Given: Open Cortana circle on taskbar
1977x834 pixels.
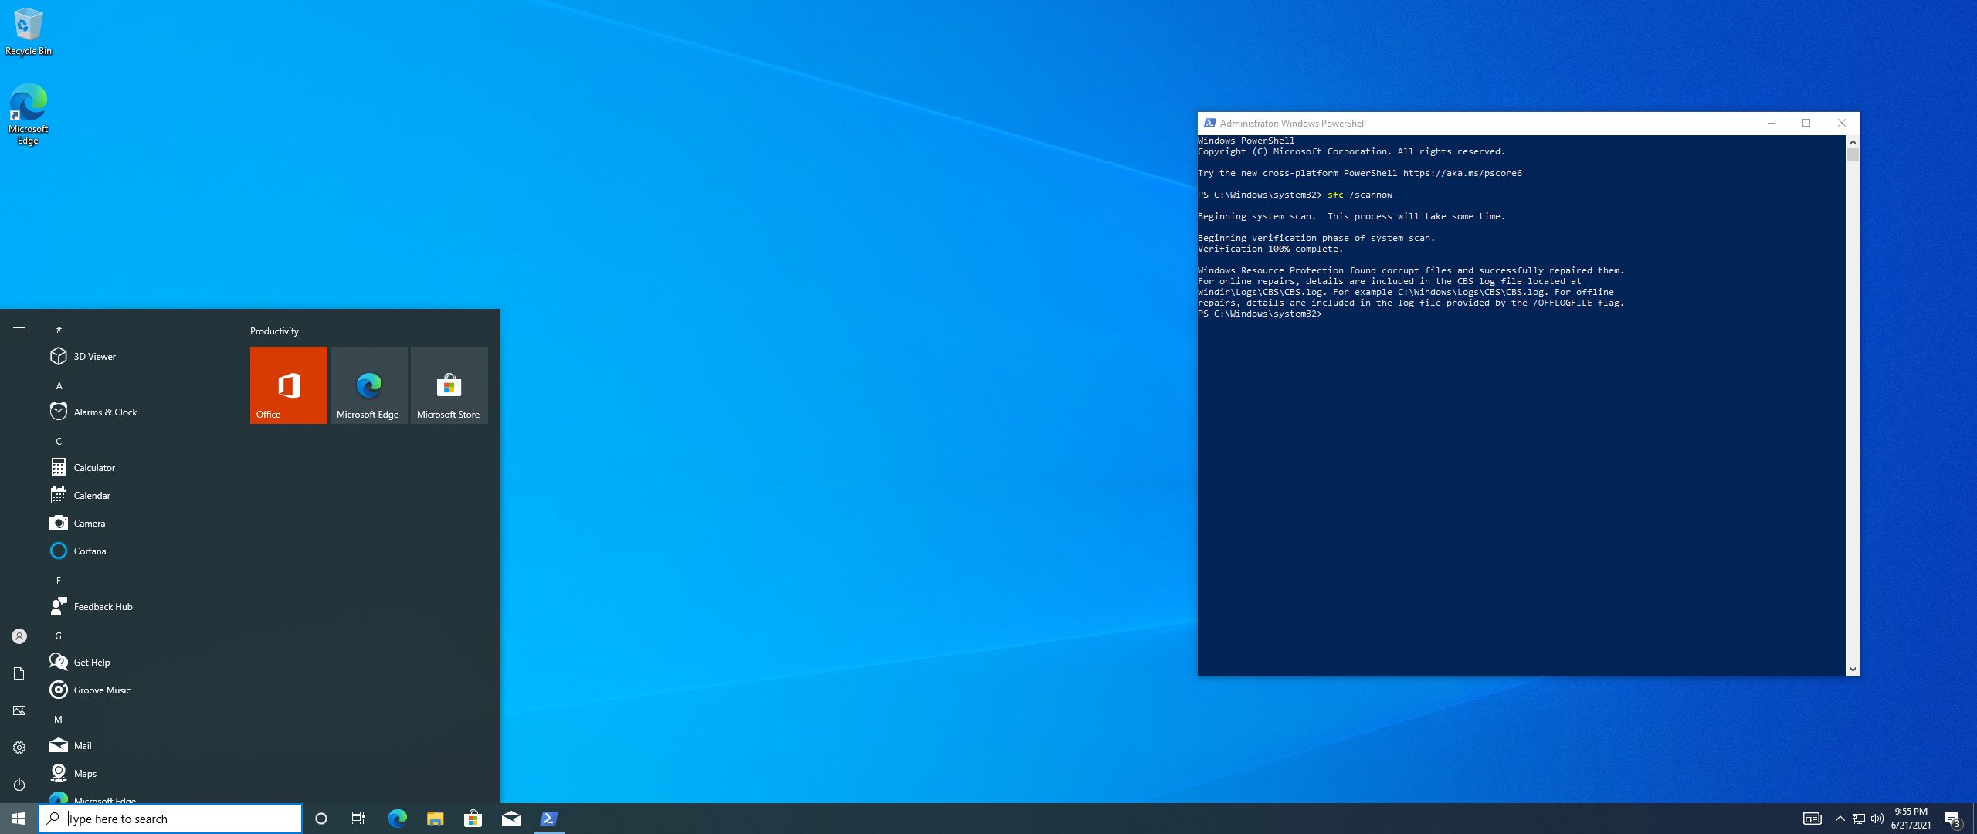Looking at the screenshot, I should [x=321, y=819].
